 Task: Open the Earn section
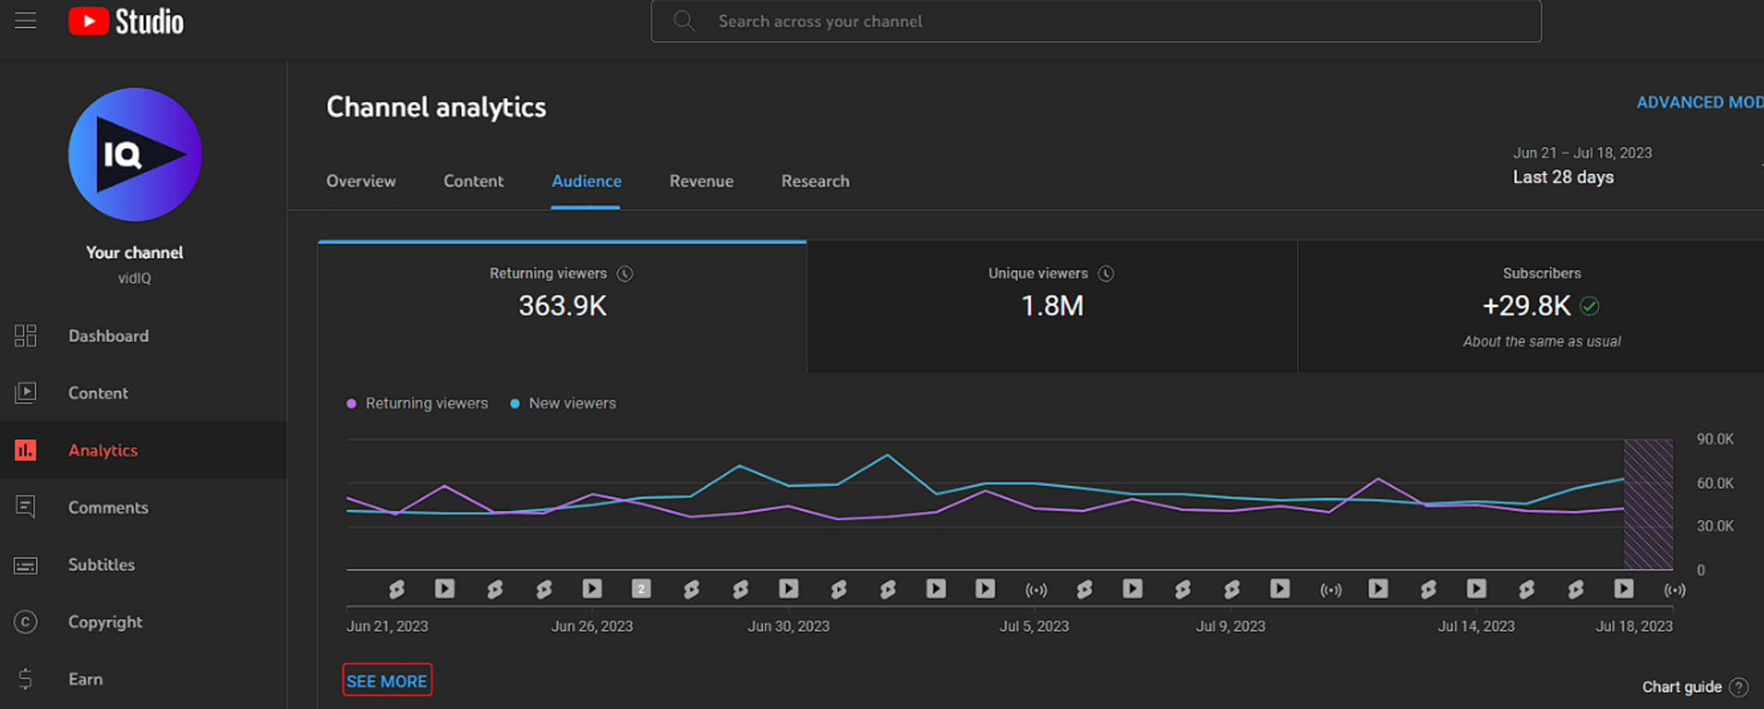85,679
